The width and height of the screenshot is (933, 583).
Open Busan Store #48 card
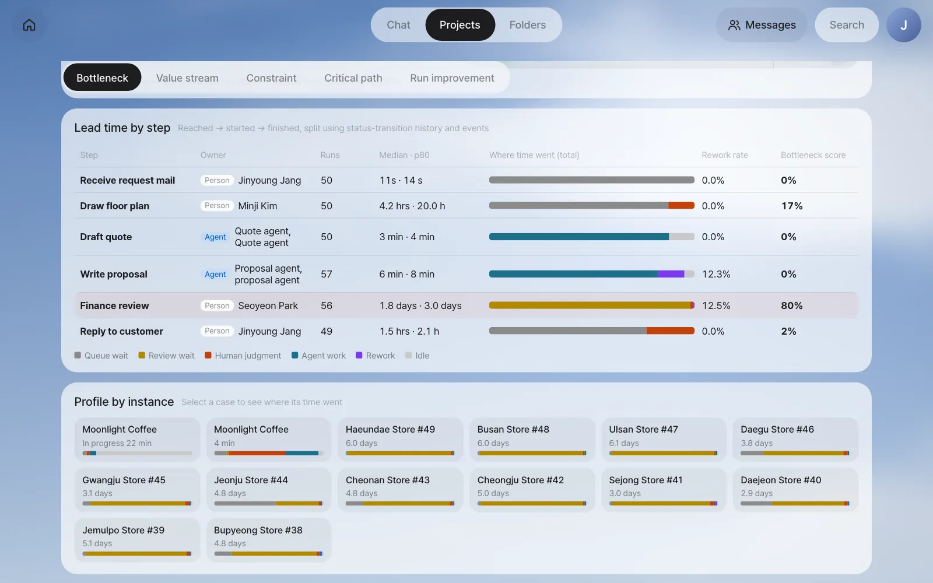point(532,440)
